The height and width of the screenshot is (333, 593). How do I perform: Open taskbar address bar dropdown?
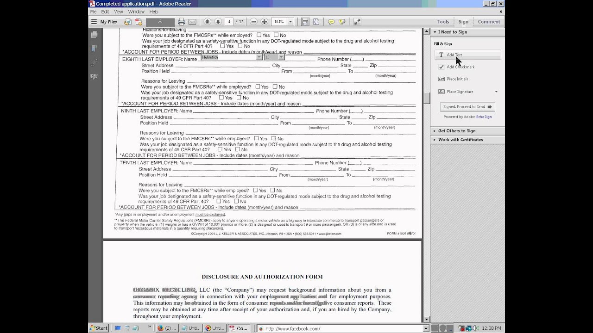[426, 328]
